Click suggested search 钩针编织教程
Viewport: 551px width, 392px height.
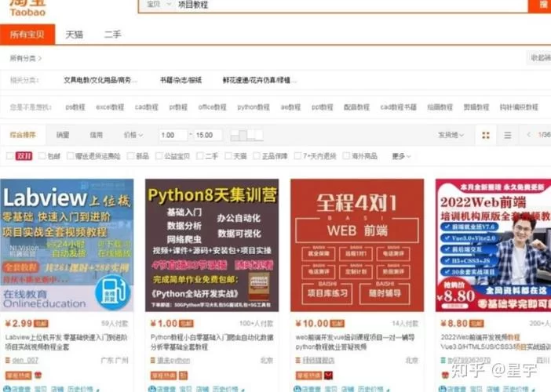pos(519,107)
